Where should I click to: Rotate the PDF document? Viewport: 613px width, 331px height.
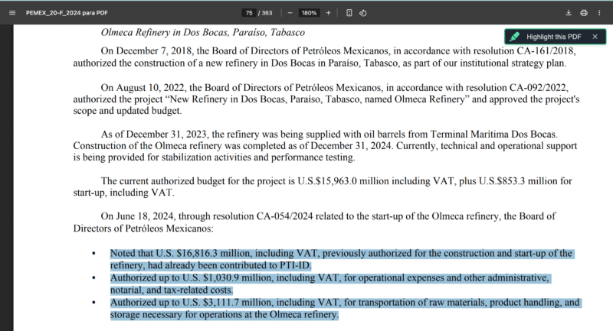[x=363, y=13]
